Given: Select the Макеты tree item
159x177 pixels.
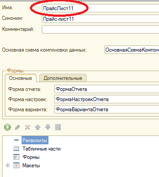Looking at the screenshot, I should pos(31,166).
